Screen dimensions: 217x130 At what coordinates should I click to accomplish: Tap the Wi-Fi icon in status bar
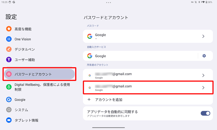pyautogui.click(x=203, y=2)
